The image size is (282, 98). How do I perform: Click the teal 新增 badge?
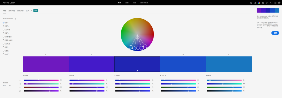point(36,11)
